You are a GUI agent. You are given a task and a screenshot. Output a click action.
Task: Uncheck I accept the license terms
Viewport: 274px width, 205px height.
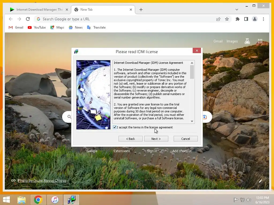point(115,127)
